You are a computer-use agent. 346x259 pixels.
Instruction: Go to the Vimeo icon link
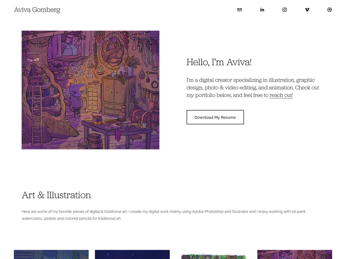[x=307, y=10]
